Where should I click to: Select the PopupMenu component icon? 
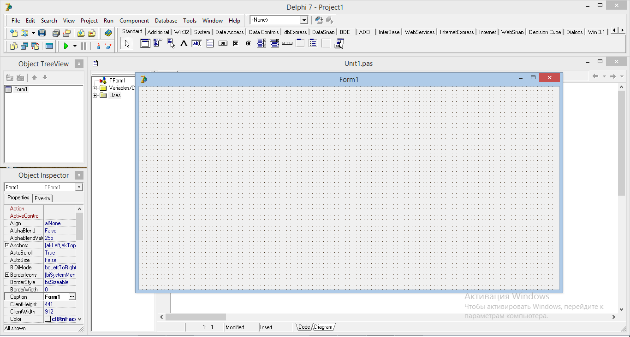pyautogui.click(x=171, y=44)
